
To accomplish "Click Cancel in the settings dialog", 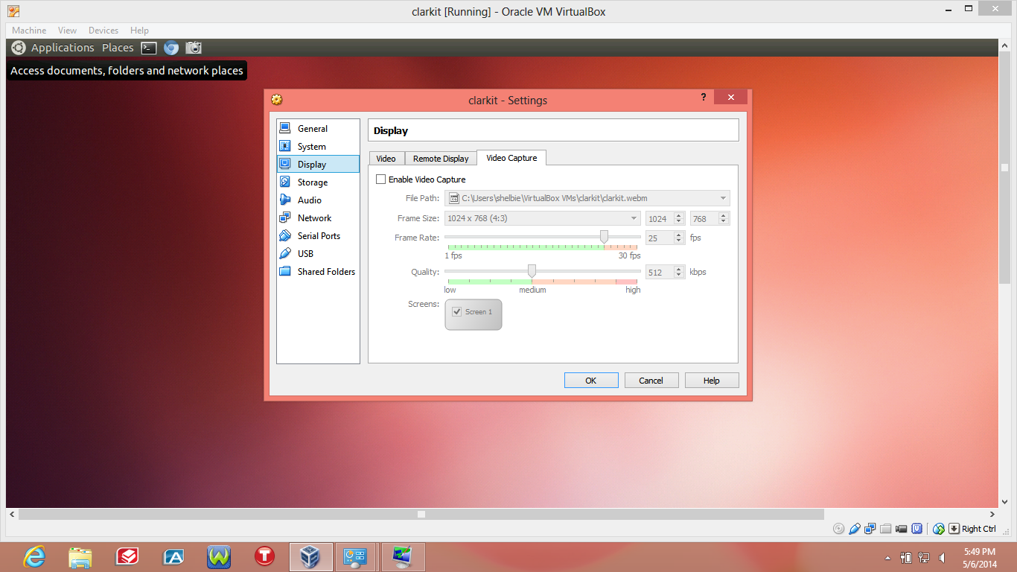I will pos(651,381).
